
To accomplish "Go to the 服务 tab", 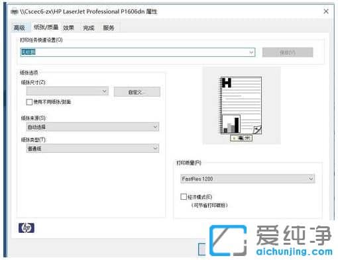I will (109, 28).
